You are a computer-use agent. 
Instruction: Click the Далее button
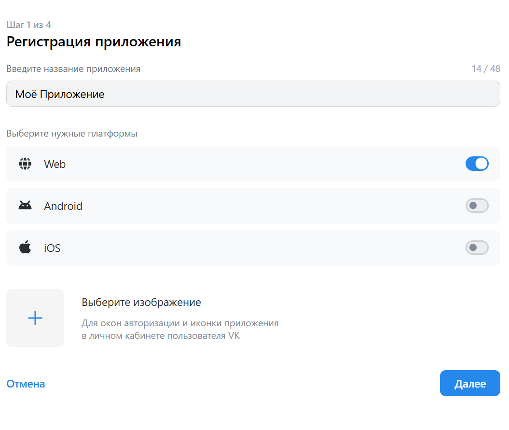(469, 383)
